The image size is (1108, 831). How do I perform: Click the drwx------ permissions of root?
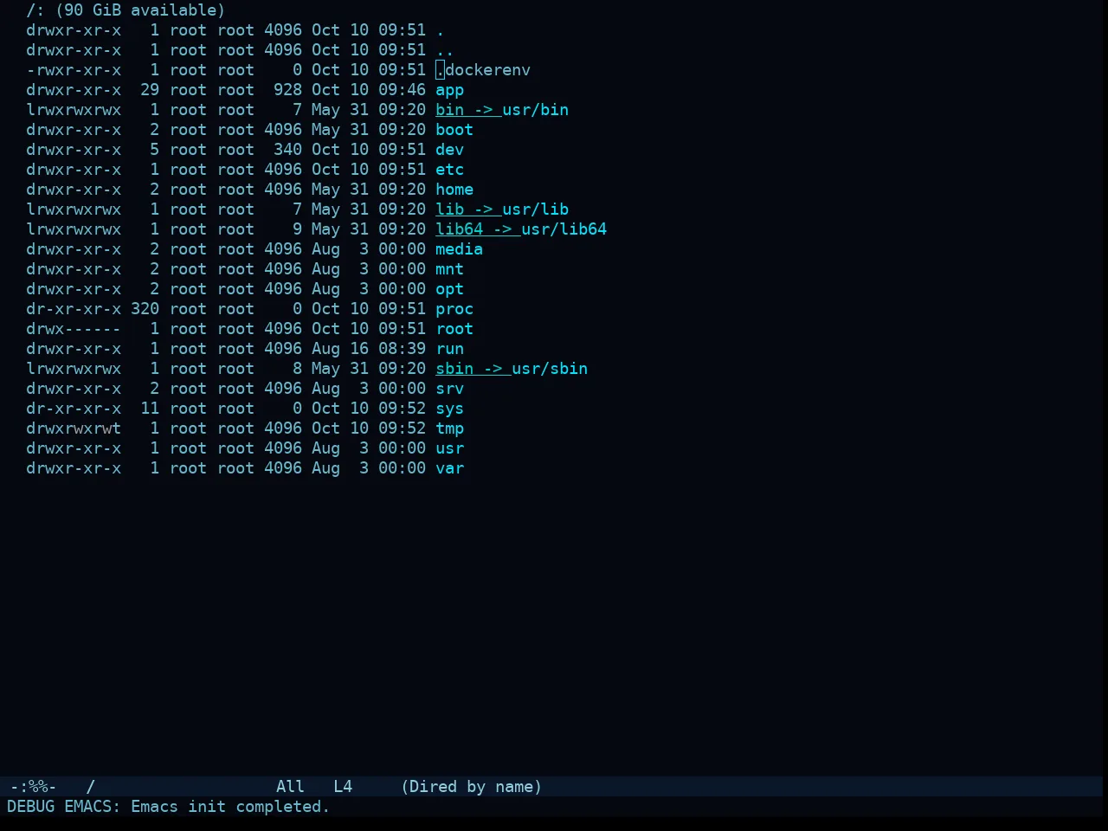tap(74, 329)
